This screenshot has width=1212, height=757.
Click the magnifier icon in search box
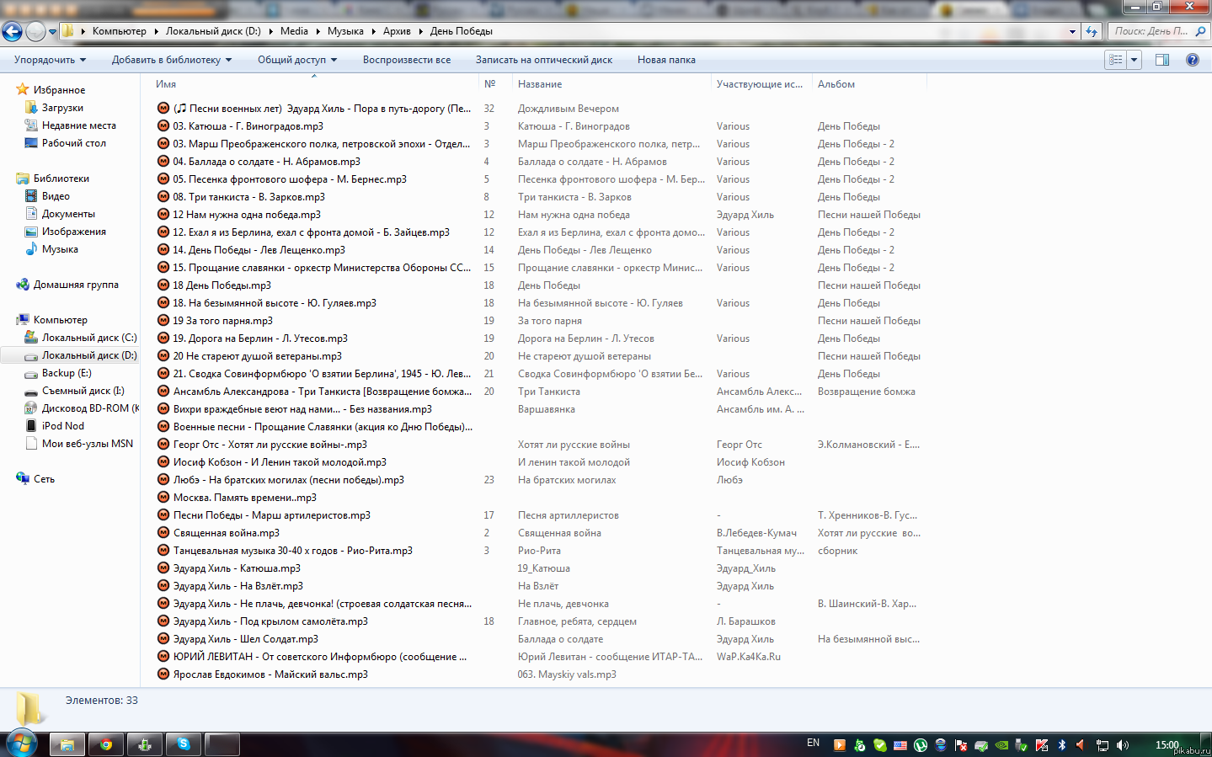click(1200, 31)
